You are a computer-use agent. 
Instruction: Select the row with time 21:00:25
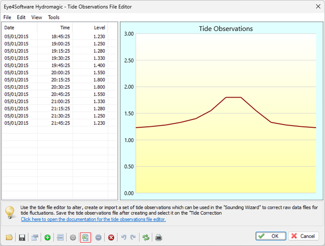click(59, 101)
